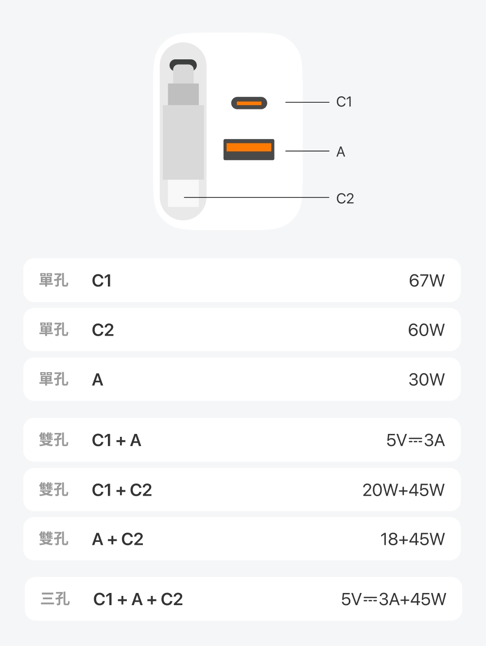Select the "A + C2" dual-port label

tap(118, 539)
